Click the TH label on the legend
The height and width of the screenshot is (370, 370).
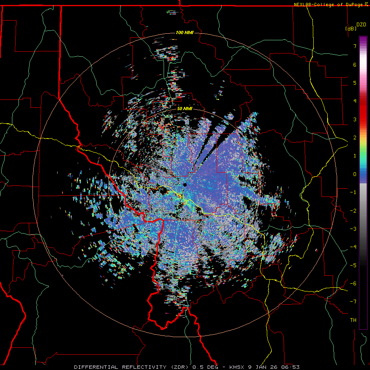click(353, 320)
